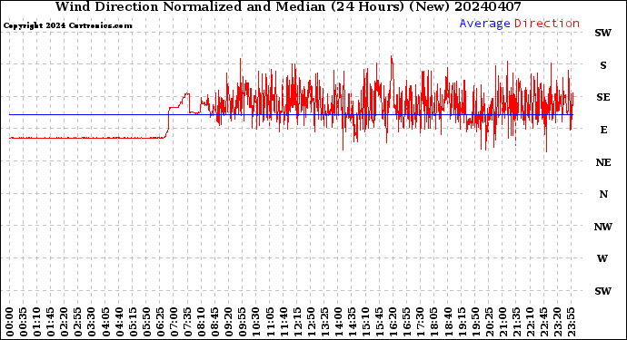This screenshot has height=340, width=627.
Task: Click the 'W' direction axis label
Action: point(602,258)
